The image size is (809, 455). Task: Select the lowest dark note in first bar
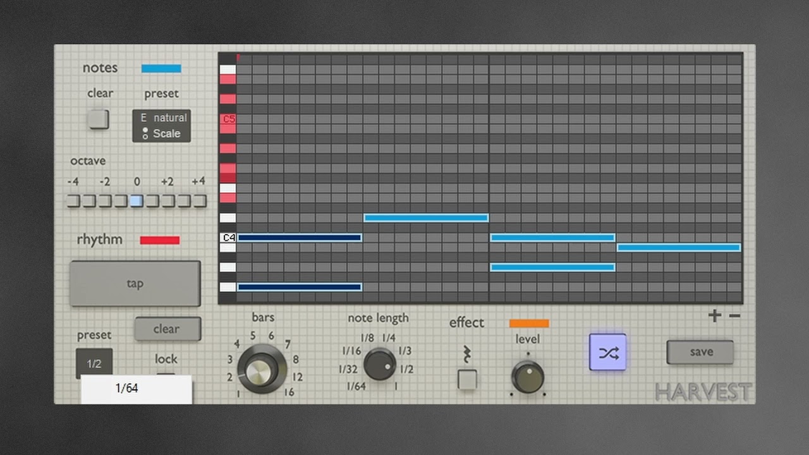(300, 287)
